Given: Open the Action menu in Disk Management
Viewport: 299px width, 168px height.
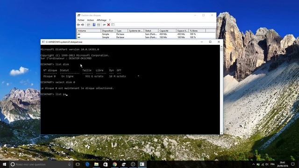Looking at the screenshot, I should click(x=90, y=20).
